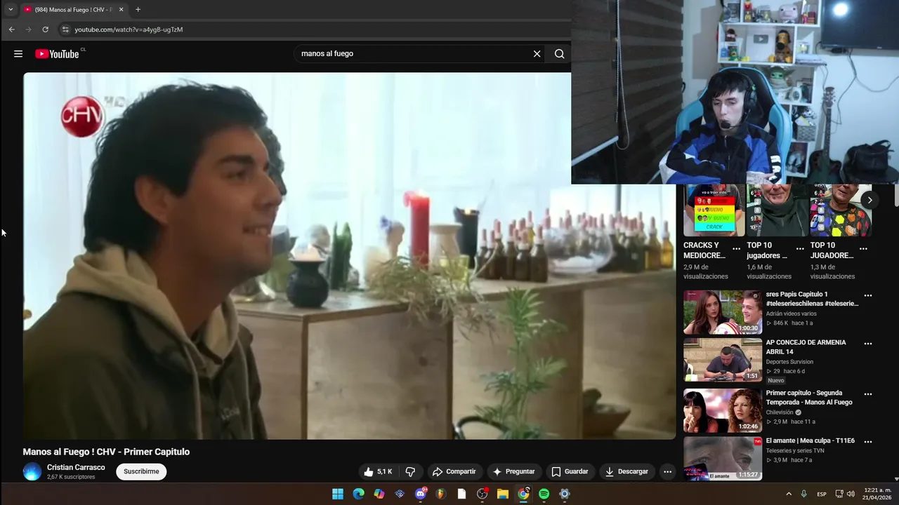
Task: Open sres Papis Capitulo 1 title link
Action: tap(812, 299)
